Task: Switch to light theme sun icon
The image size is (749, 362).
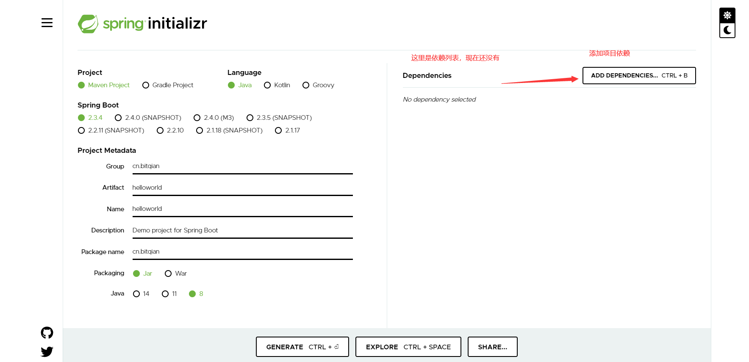Action: [x=727, y=15]
